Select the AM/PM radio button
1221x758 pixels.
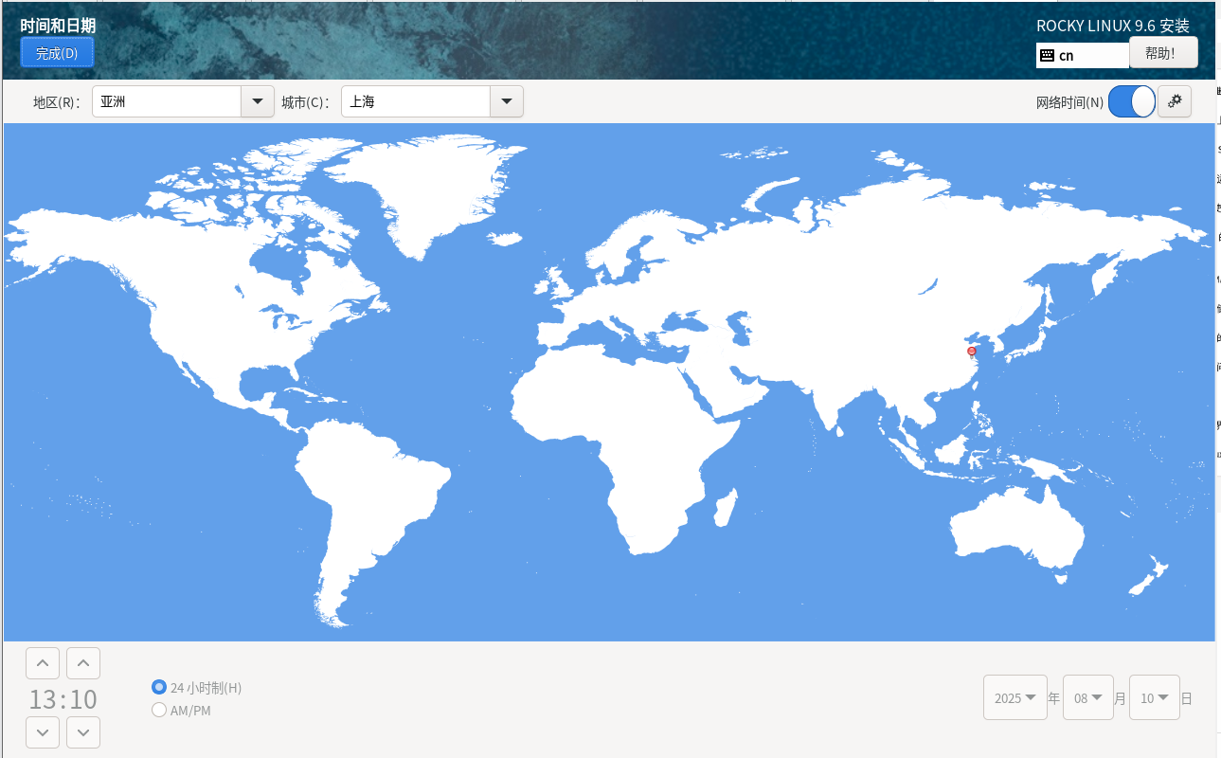[159, 710]
